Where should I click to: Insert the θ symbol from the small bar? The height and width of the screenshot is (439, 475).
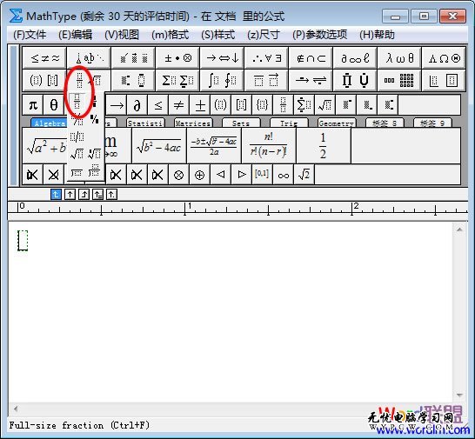(54, 105)
